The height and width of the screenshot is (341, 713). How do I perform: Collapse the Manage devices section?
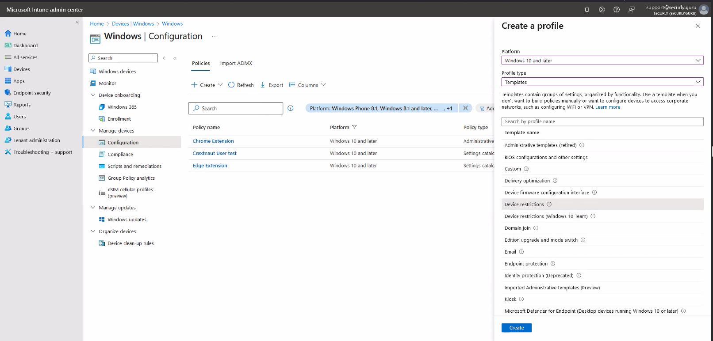pyautogui.click(x=93, y=131)
